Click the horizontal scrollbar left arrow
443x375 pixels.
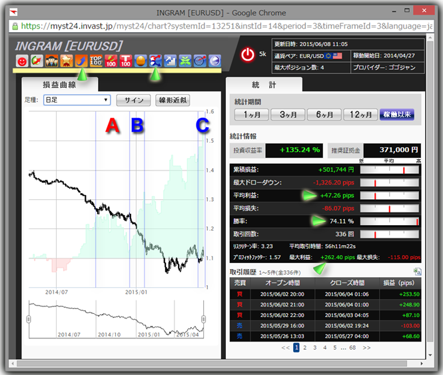pyautogui.click(x=13, y=364)
